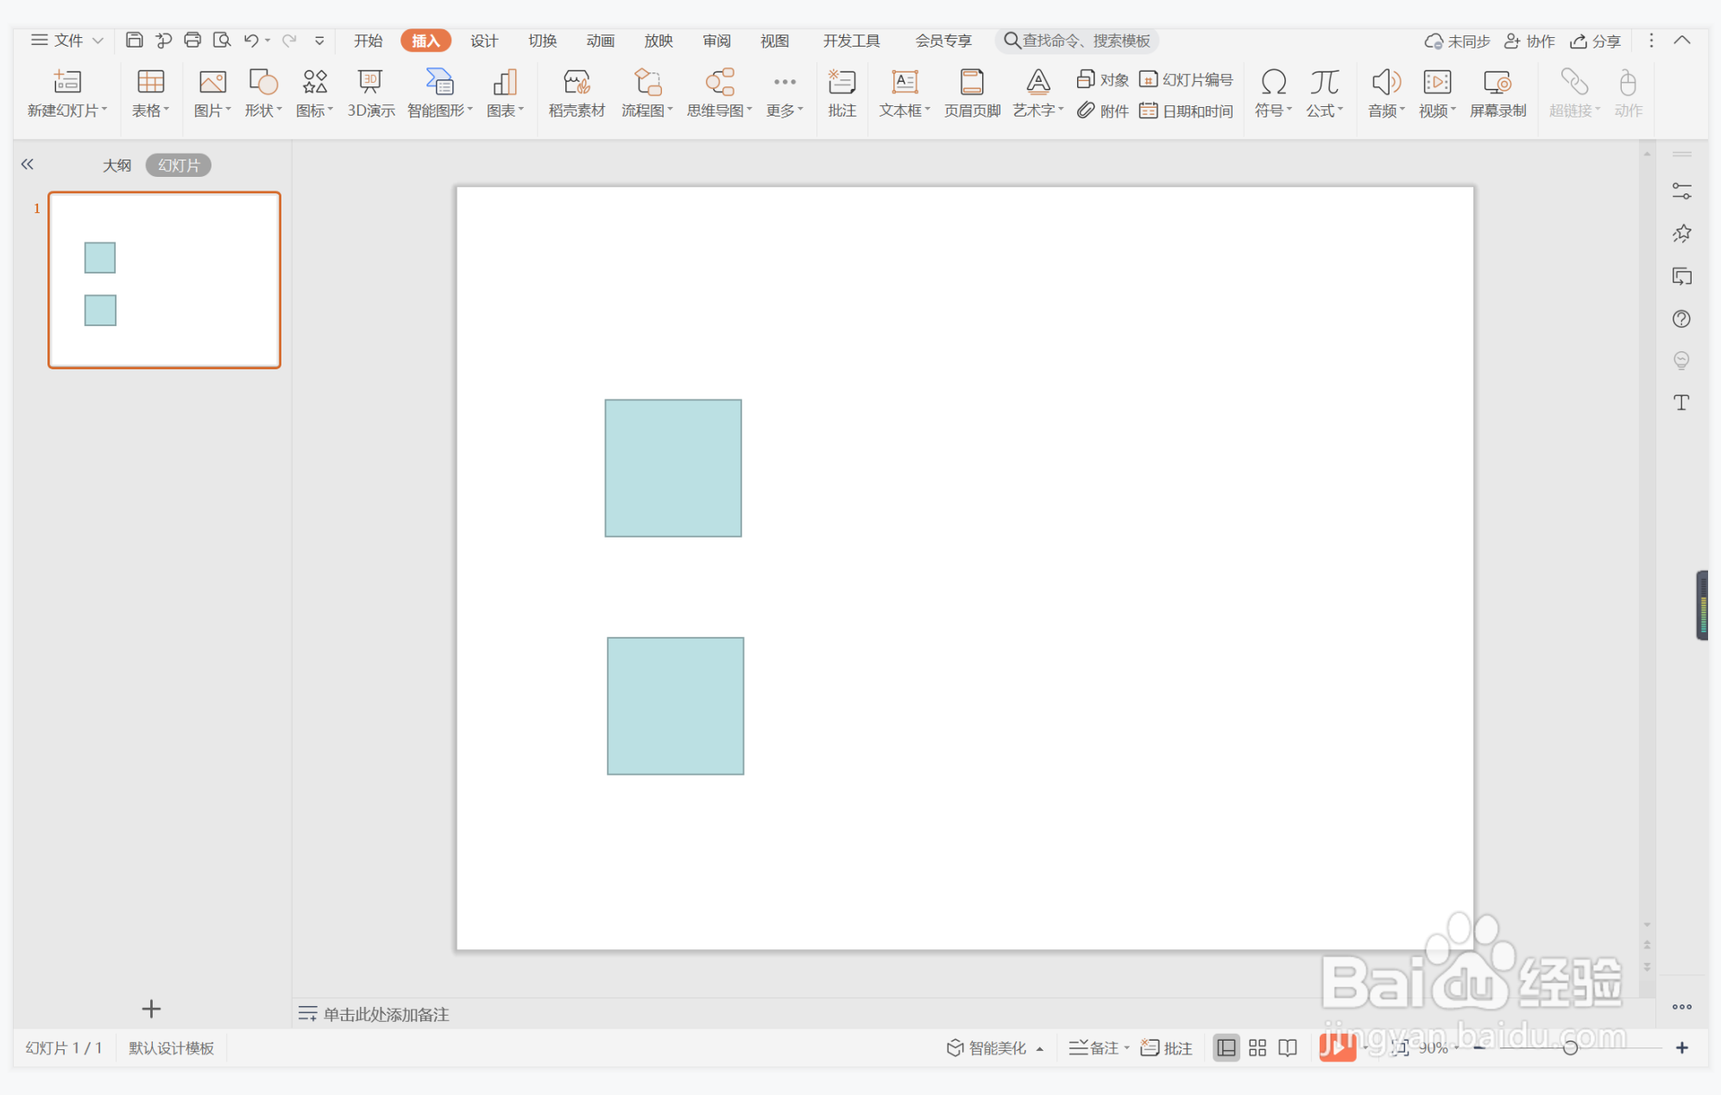The height and width of the screenshot is (1095, 1721).
Task: Open the 动画 tab
Action: pos(600,41)
